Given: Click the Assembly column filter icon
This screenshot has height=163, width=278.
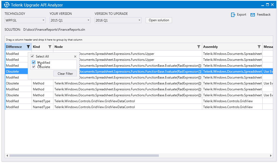Looking at the screenshot, I should (x=259, y=47).
